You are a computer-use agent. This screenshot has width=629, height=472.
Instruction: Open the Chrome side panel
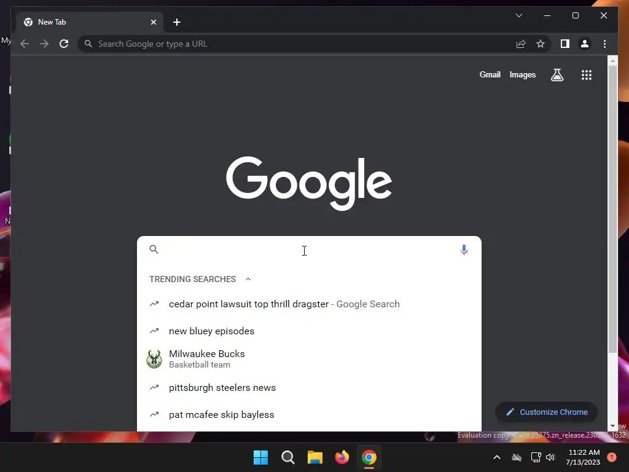pos(565,44)
